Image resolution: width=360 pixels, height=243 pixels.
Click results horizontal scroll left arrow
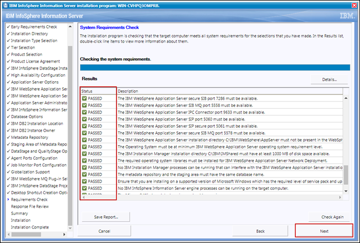tap(84, 197)
